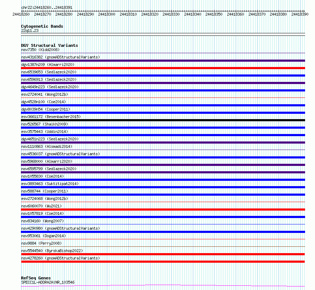The image size is (315, 290).
Task: Select dgv4528n100 (Coe2014) label
Action: coord(44,102)
